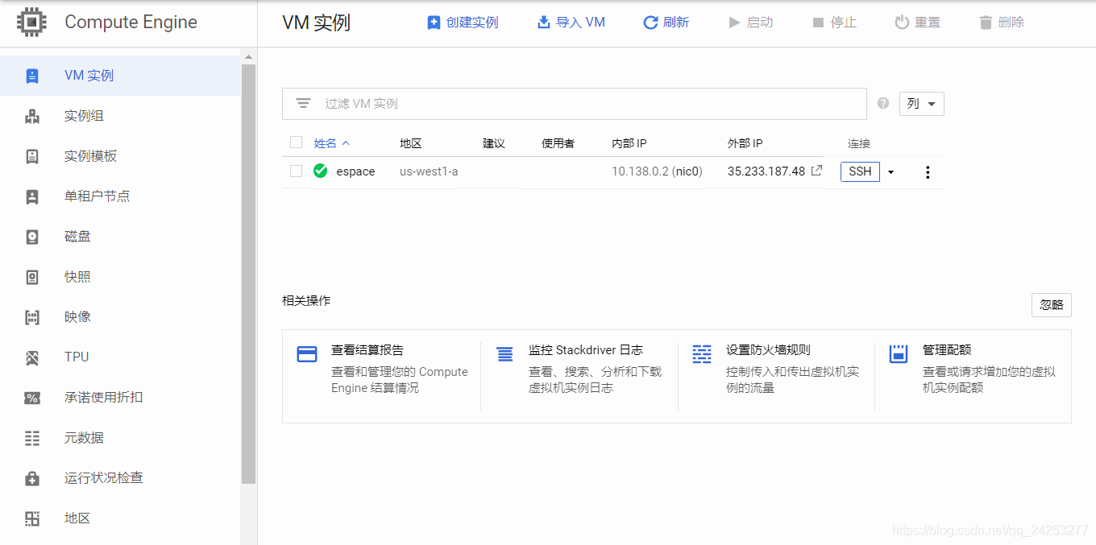Viewport: 1096px width, 545px height.
Task: Click the 监控 Stackdriver 日志 log icon
Action: (x=504, y=354)
